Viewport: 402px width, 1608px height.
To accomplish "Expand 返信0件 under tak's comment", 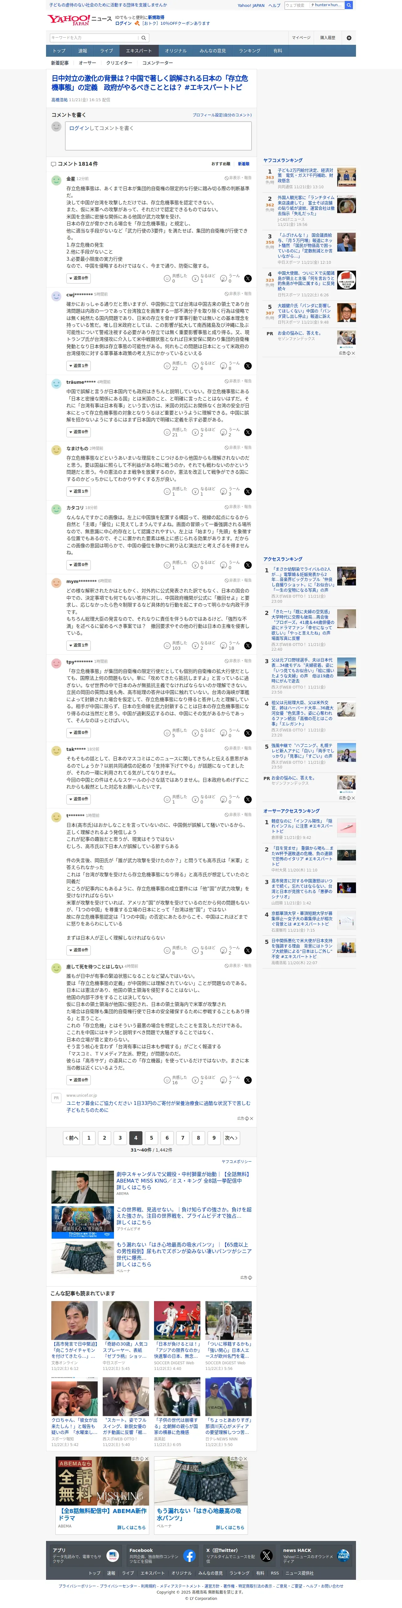I will [79, 799].
